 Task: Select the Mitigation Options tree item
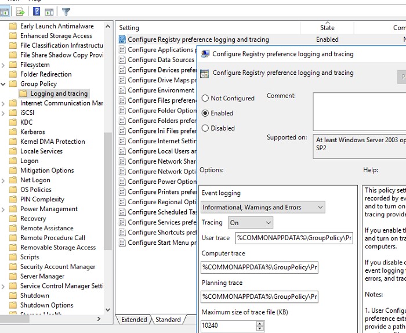[x=47, y=171]
